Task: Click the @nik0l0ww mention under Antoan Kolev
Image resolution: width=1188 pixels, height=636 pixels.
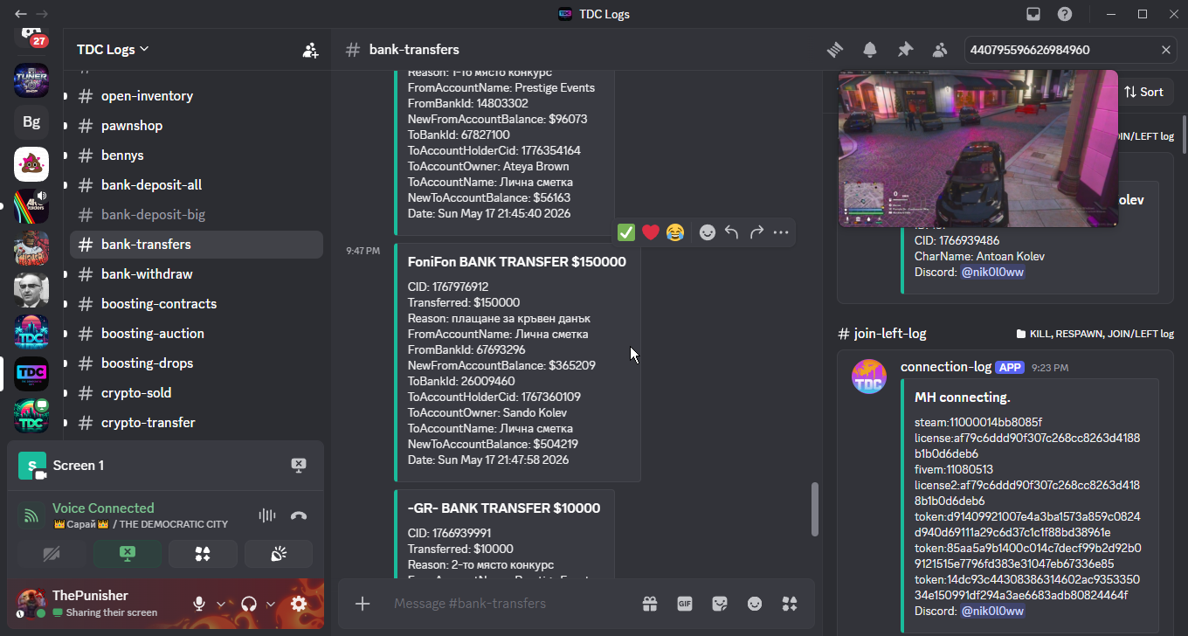Action: (x=992, y=272)
